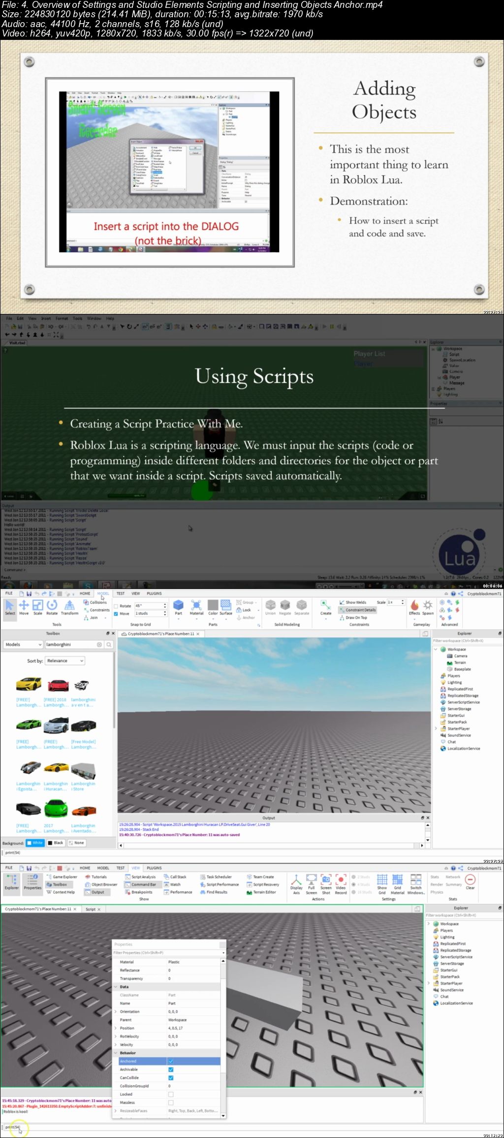The height and width of the screenshot is (1138, 504).
Task: Activate the Rotate tool icon
Action: click(x=52, y=607)
